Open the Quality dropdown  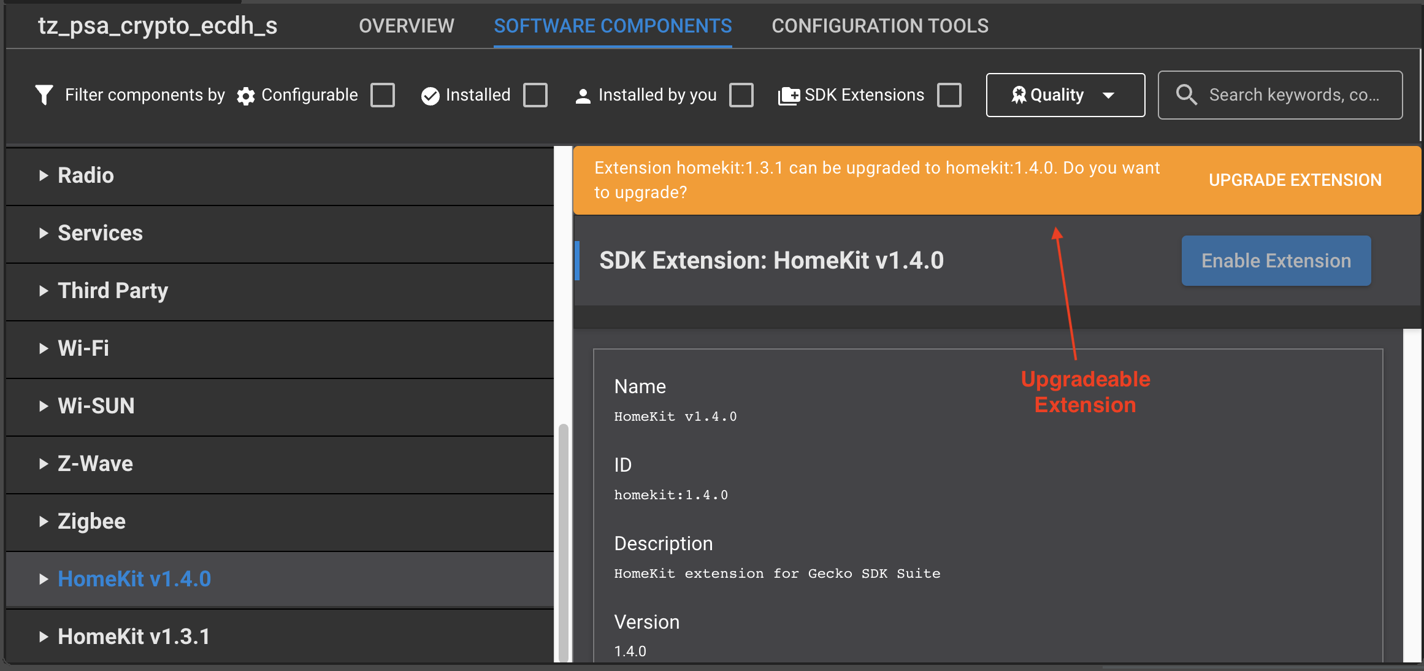1065,94
